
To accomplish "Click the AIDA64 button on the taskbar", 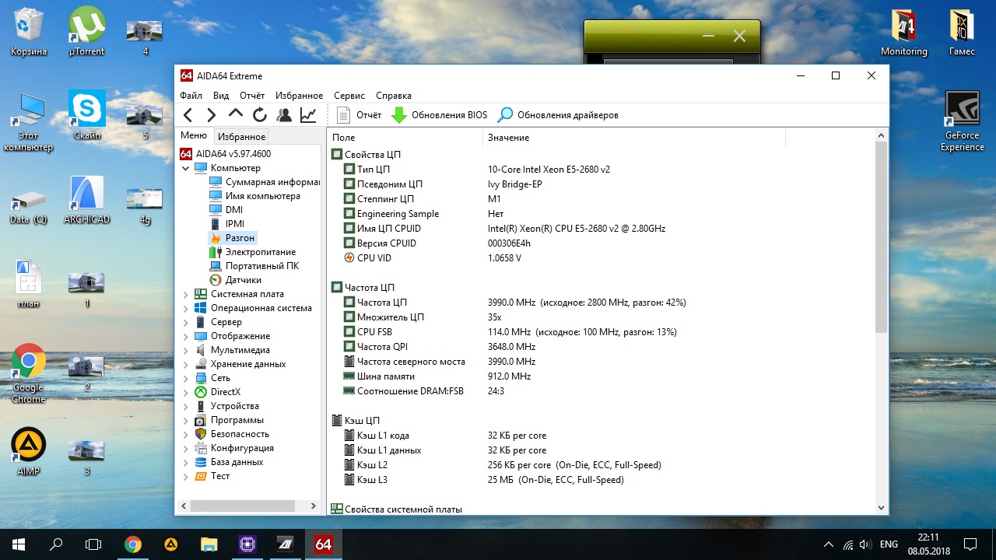I will pyautogui.click(x=323, y=544).
